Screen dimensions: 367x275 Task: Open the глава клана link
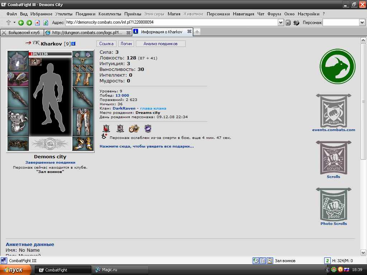(153, 108)
